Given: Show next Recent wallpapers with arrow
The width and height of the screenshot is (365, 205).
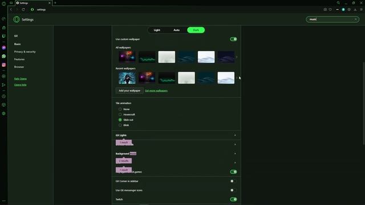Looking at the screenshot, I should pyautogui.click(x=237, y=77).
